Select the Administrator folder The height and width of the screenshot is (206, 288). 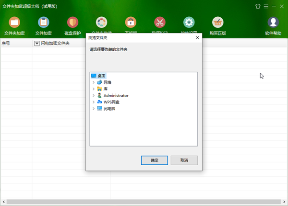tap(113, 95)
